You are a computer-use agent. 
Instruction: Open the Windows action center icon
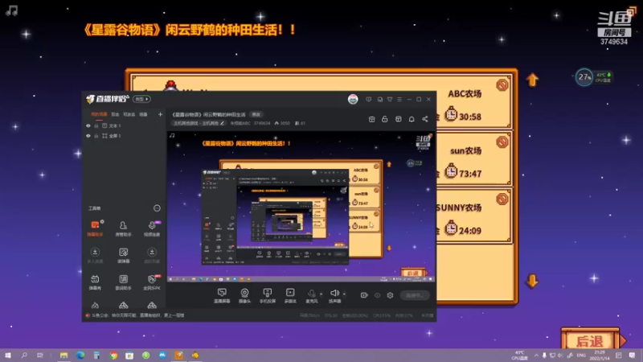click(632, 355)
